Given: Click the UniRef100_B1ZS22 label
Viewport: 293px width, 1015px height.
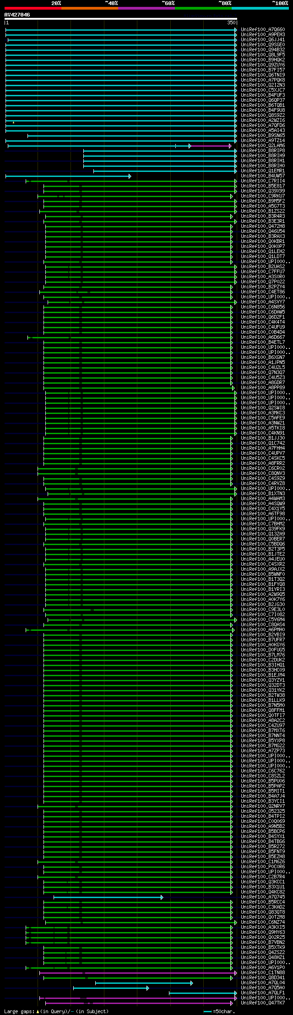Looking at the screenshot, I should [263, 211].
